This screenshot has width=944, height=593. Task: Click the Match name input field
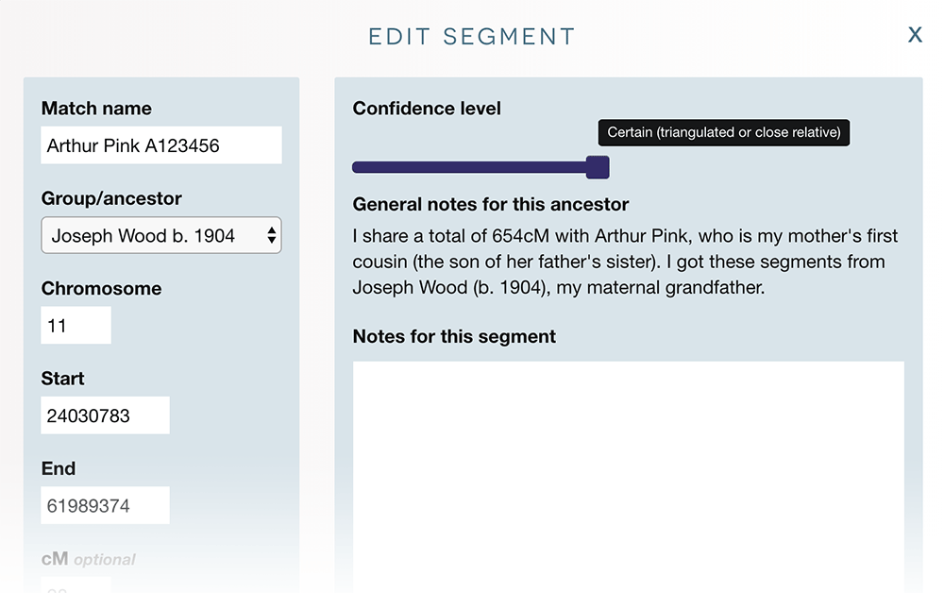coord(161,145)
